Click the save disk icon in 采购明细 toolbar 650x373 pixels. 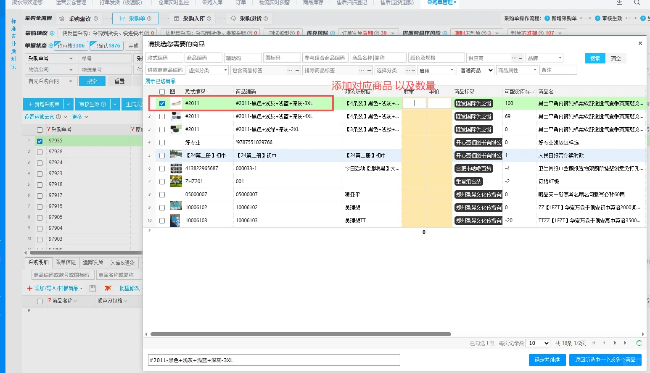pyautogui.click(x=93, y=288)
